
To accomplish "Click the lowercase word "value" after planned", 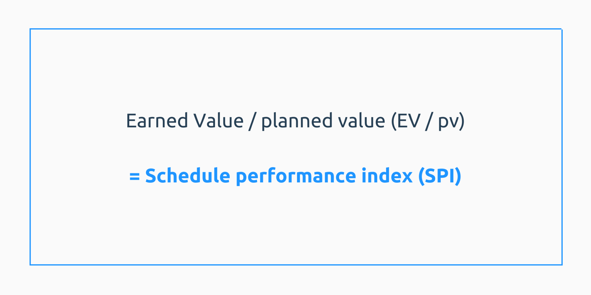I will tap(361, 121).
